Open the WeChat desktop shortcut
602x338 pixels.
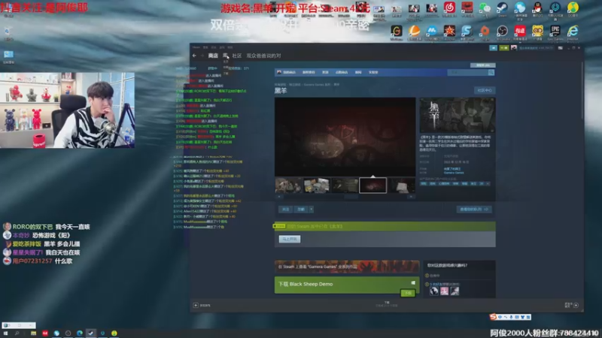pyautogui.click(x=485, y=8)
